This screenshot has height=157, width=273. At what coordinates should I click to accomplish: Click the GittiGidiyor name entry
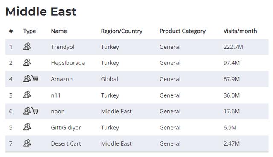click(x=66, y=128)
